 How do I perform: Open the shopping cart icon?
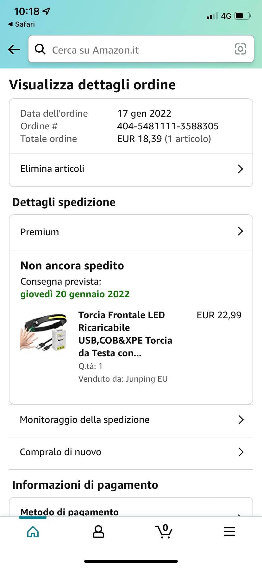[x=164, y=531]
